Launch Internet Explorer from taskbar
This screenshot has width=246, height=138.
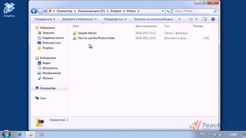tap(20, 134)
